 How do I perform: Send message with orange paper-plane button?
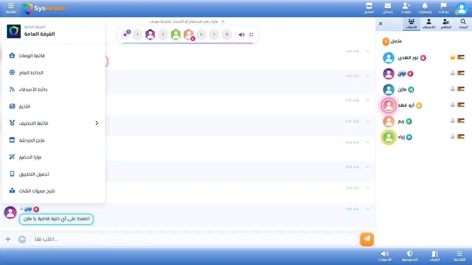click(x=367, y=239)
